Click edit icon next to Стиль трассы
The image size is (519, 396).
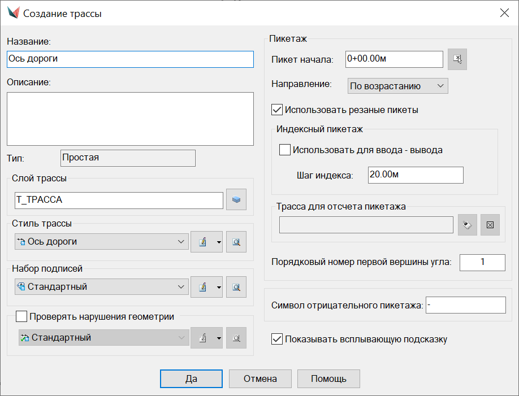202,242
